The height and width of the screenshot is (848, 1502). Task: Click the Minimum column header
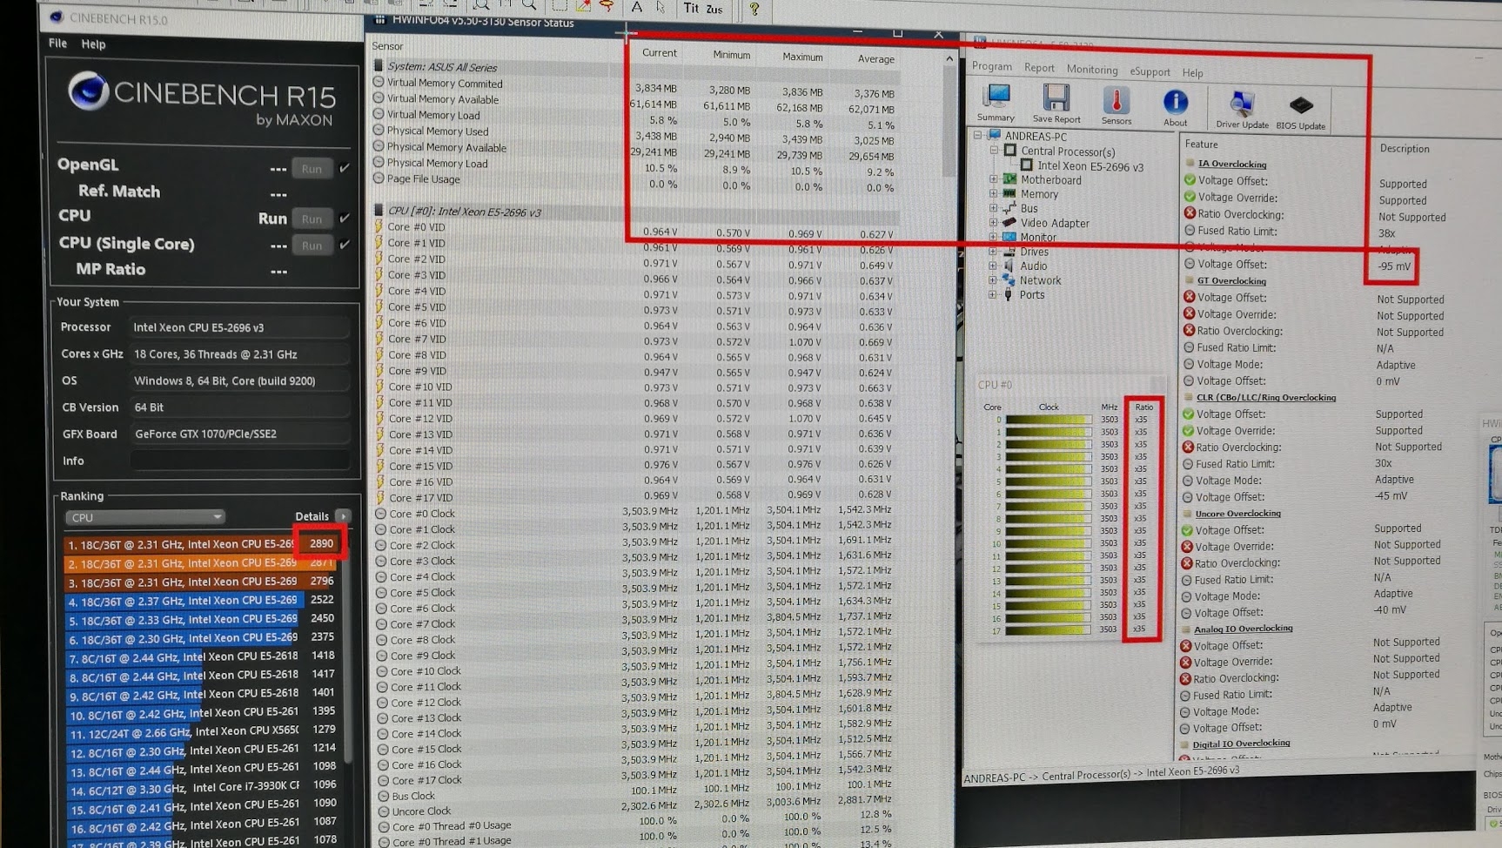click(x=731, y=55)
